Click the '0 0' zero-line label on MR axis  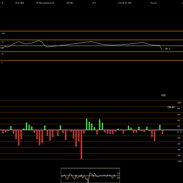point(179,132)
